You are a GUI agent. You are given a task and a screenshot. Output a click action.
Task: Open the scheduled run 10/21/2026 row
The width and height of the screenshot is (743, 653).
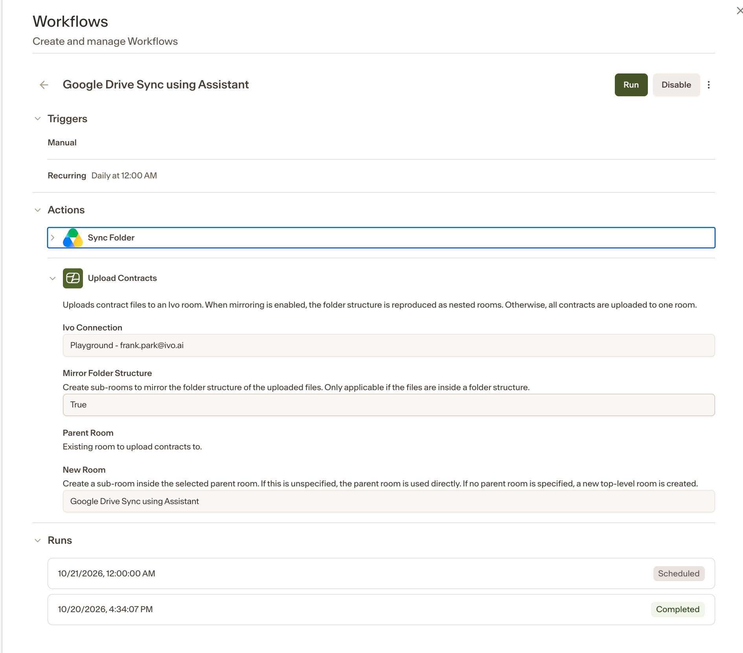(381, 574)
